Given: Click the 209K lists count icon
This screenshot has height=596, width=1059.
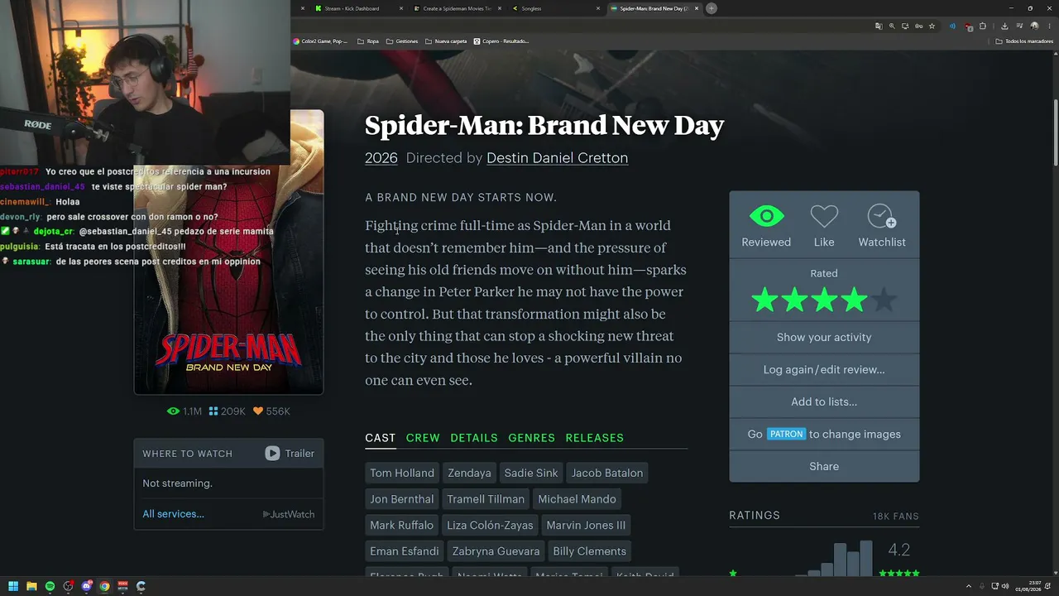Looking at the screenshot, I should [x=213, y=411].
